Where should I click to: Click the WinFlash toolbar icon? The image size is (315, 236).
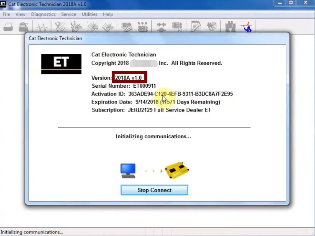212,26
